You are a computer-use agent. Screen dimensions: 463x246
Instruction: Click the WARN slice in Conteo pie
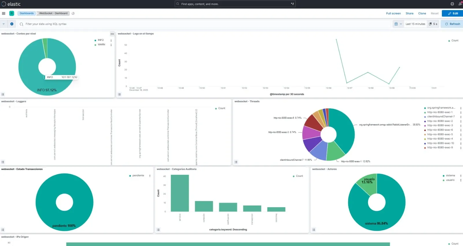(x=45, y=48)
